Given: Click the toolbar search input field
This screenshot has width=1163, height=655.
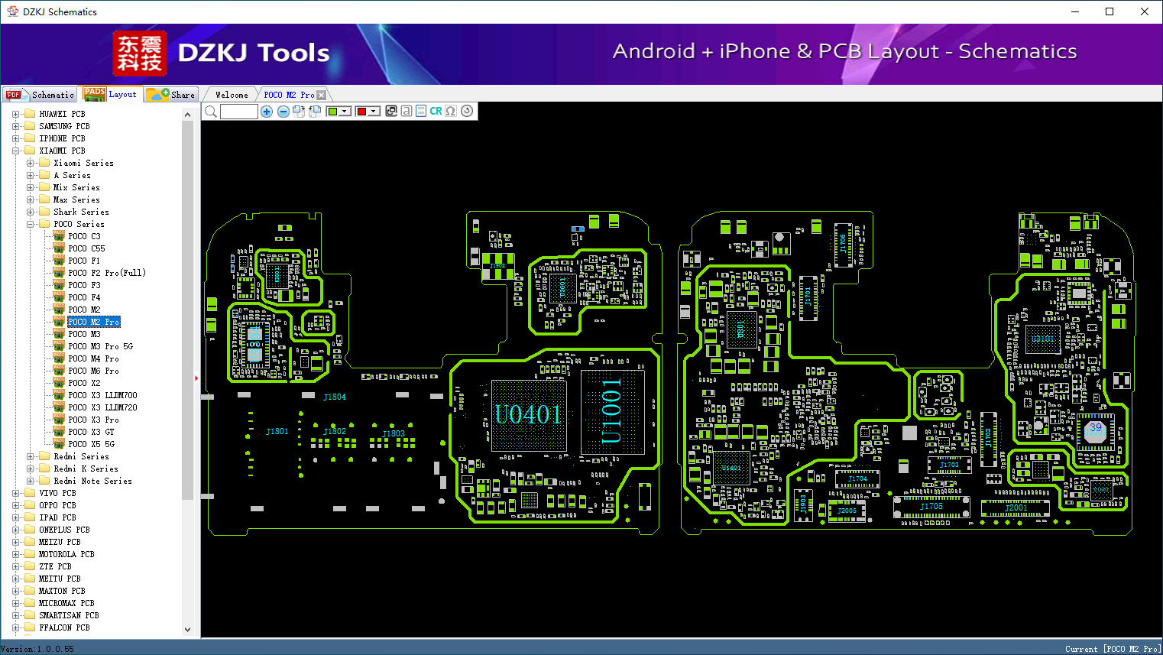Looking at the screenshot, I should pos(239,112).
